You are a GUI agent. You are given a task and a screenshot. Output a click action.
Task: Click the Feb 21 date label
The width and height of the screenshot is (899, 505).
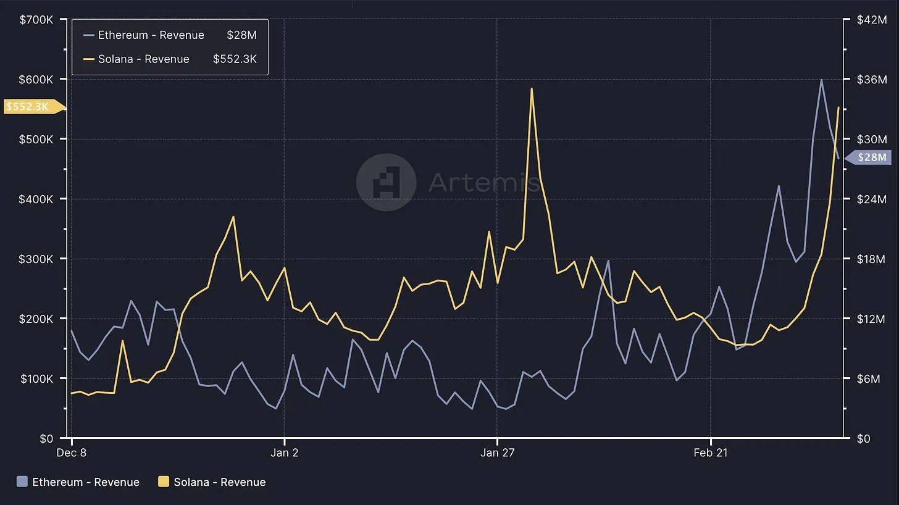pyautogui.click(x=711, y=453)
